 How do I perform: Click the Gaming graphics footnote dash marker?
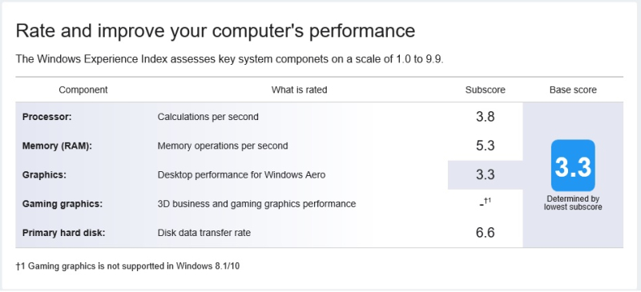coord(486,202)
